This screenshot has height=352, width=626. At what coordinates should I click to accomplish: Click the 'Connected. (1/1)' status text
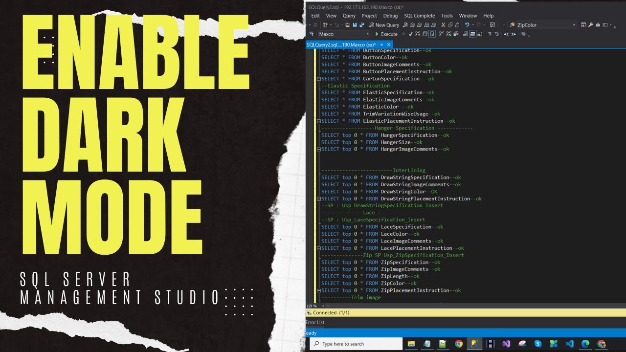(x=331, y=313)
